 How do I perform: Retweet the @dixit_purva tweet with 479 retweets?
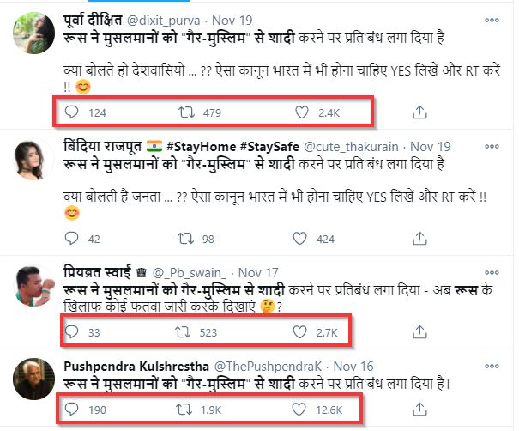pyautogui.click(x=186, y=112)
